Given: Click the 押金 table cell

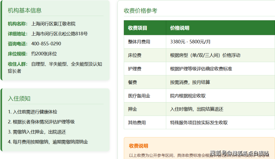Looking at the screenshot, I should click(145, 109).
